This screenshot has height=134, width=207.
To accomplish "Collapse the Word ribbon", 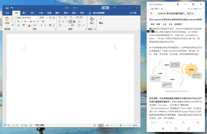I will coord(138,30).
